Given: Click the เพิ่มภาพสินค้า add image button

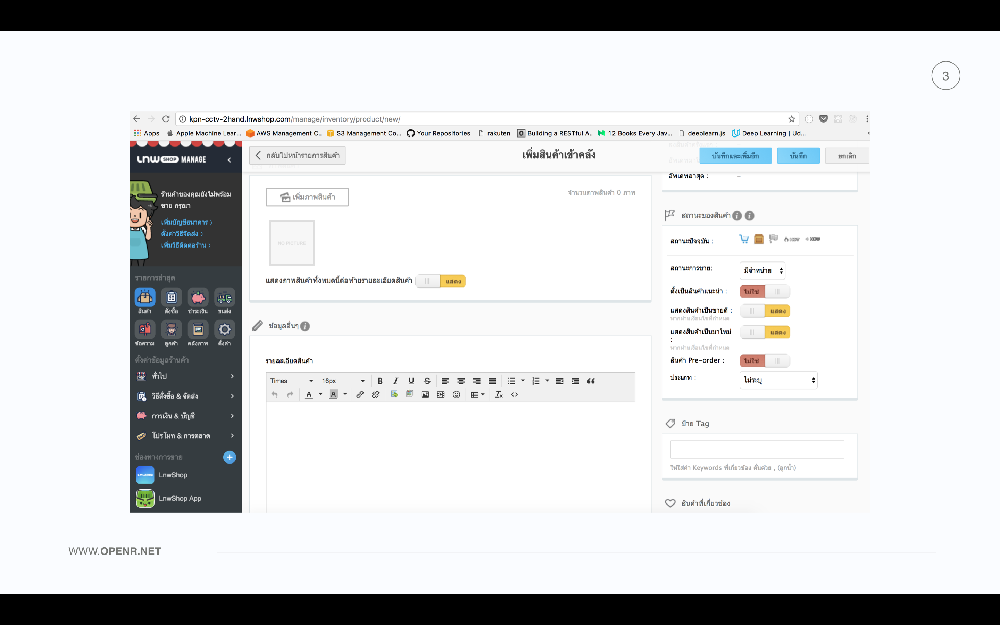Looking at the screenshot, I should 307,197.
